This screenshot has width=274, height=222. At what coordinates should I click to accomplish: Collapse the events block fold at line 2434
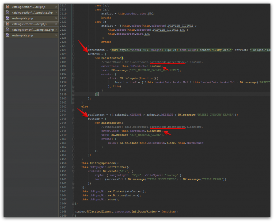point(73,74)
